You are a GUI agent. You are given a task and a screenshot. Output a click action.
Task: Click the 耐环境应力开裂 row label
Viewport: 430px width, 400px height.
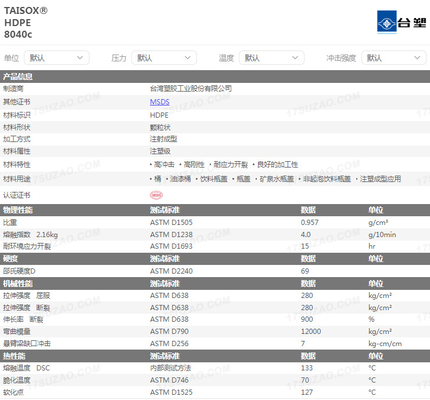tap(27, 246)
